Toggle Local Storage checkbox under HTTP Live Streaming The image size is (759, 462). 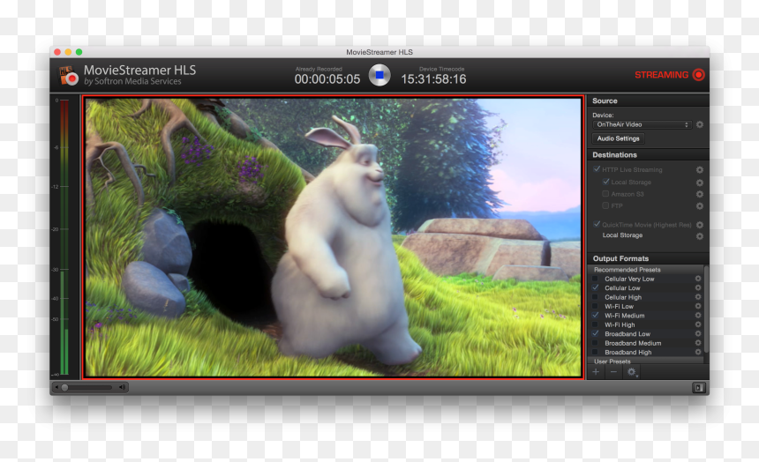[x=605, y=182]
